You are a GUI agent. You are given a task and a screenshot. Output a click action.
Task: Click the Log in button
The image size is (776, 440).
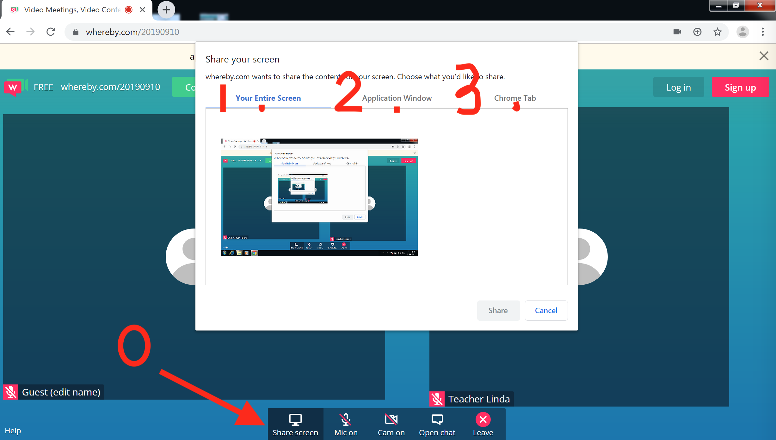click(678, 87)
